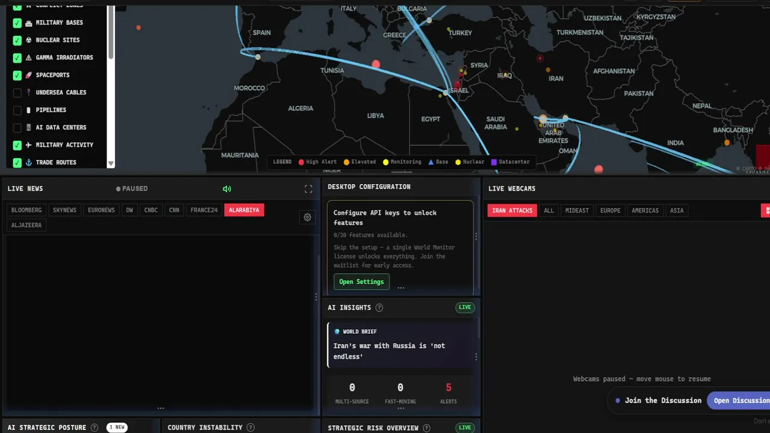
Task: Open AI Insights help question mark
Action: (379, 307)
